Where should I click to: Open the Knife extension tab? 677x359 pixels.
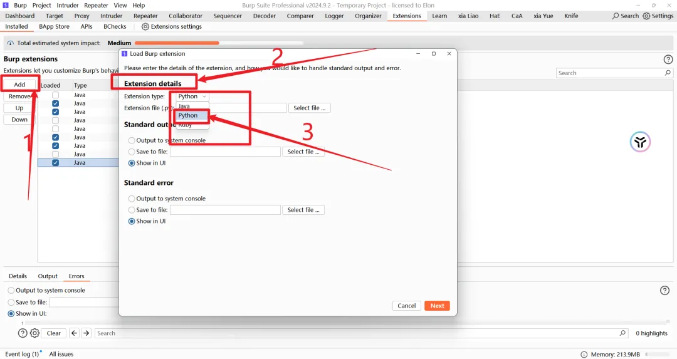(x=571, y=16)
